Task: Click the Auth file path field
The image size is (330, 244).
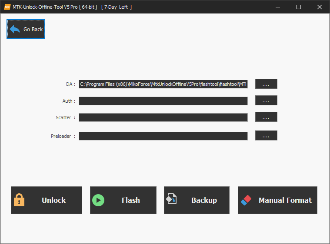Action: (x=163, y=101)
